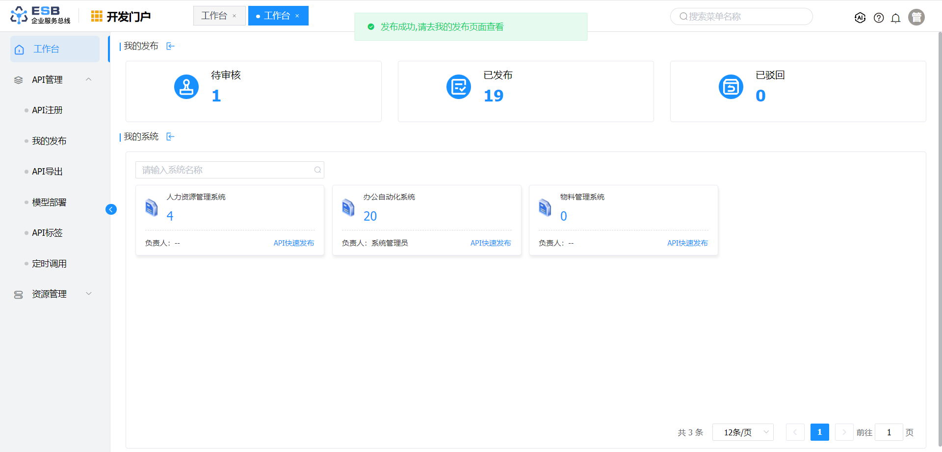Image resolution: width=942 pixels, height=452 pixels.
Task: Open the help question mark icon
Action: coord(879,18)
